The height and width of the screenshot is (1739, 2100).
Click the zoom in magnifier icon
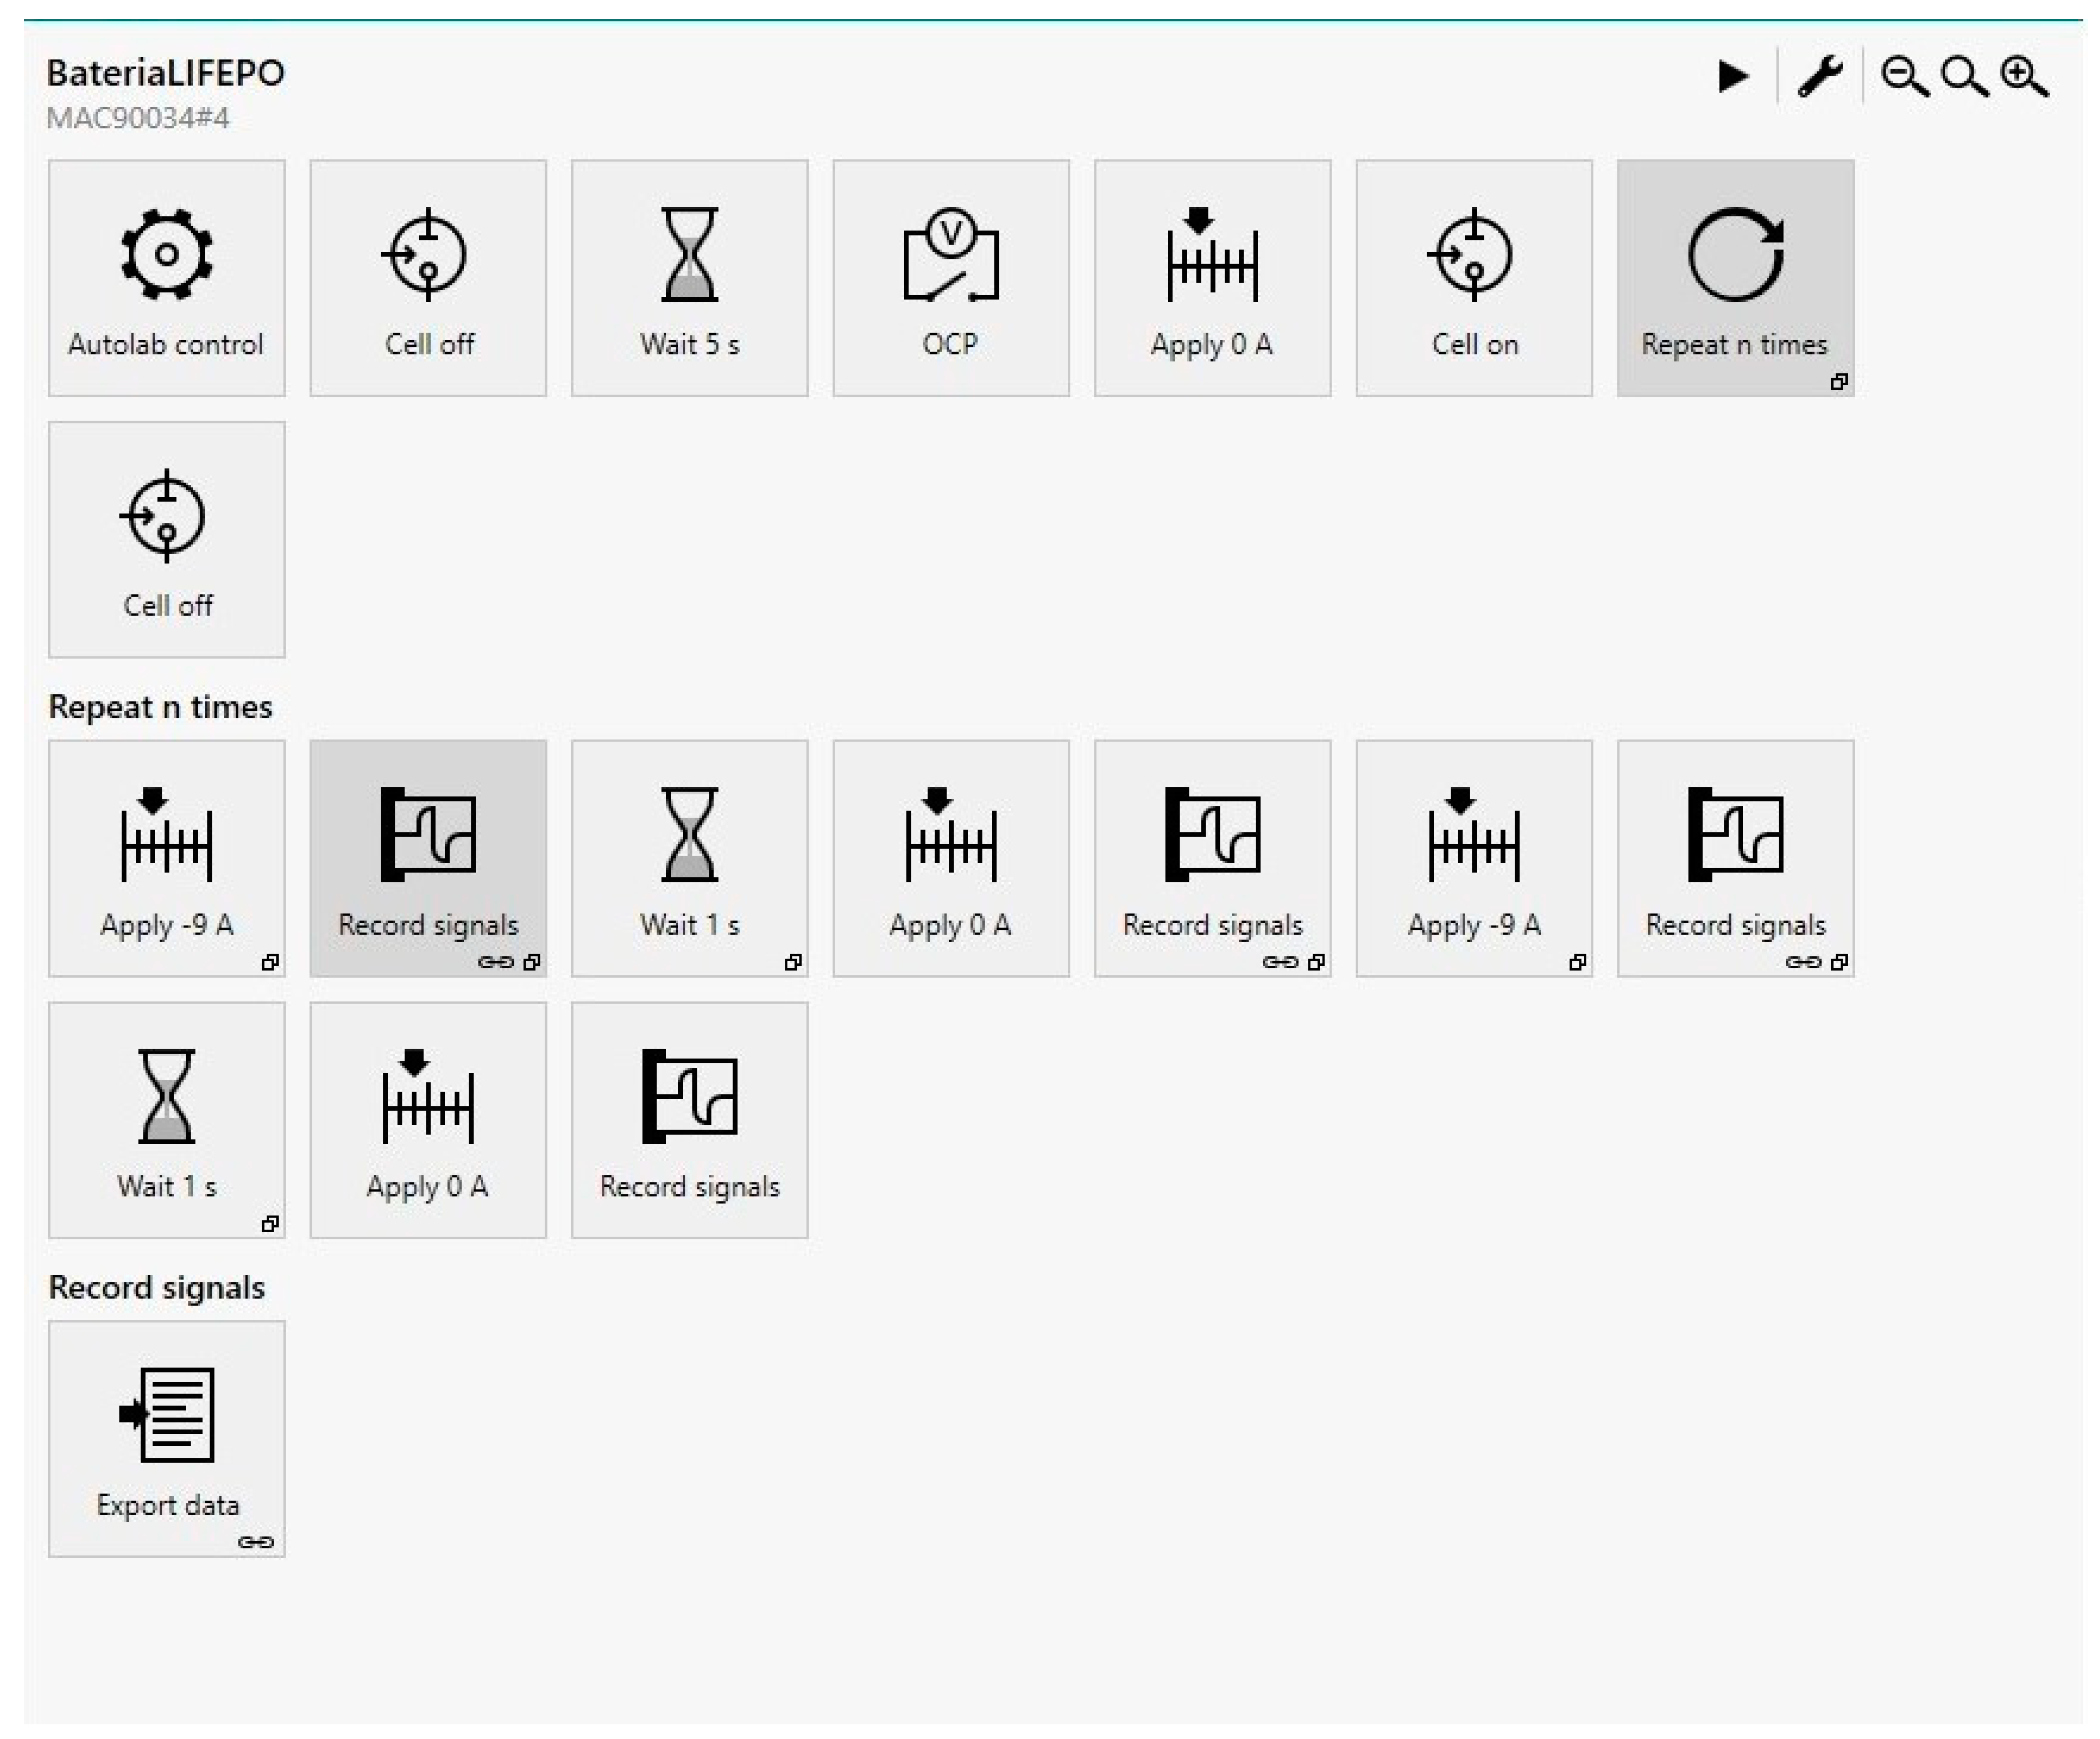(x=2024, y=76)
